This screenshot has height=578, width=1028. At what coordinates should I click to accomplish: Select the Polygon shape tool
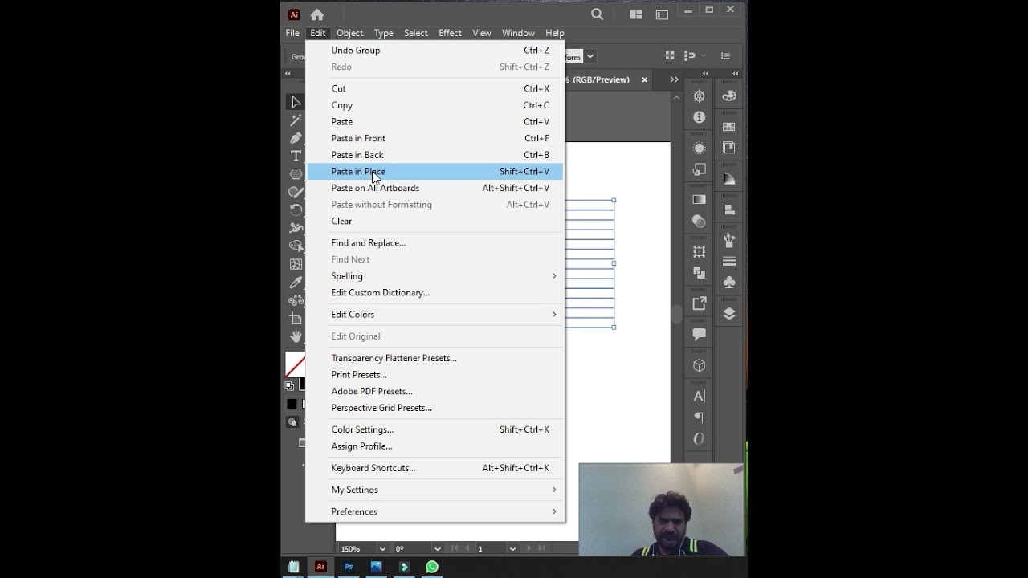click(x=296, y=174)
